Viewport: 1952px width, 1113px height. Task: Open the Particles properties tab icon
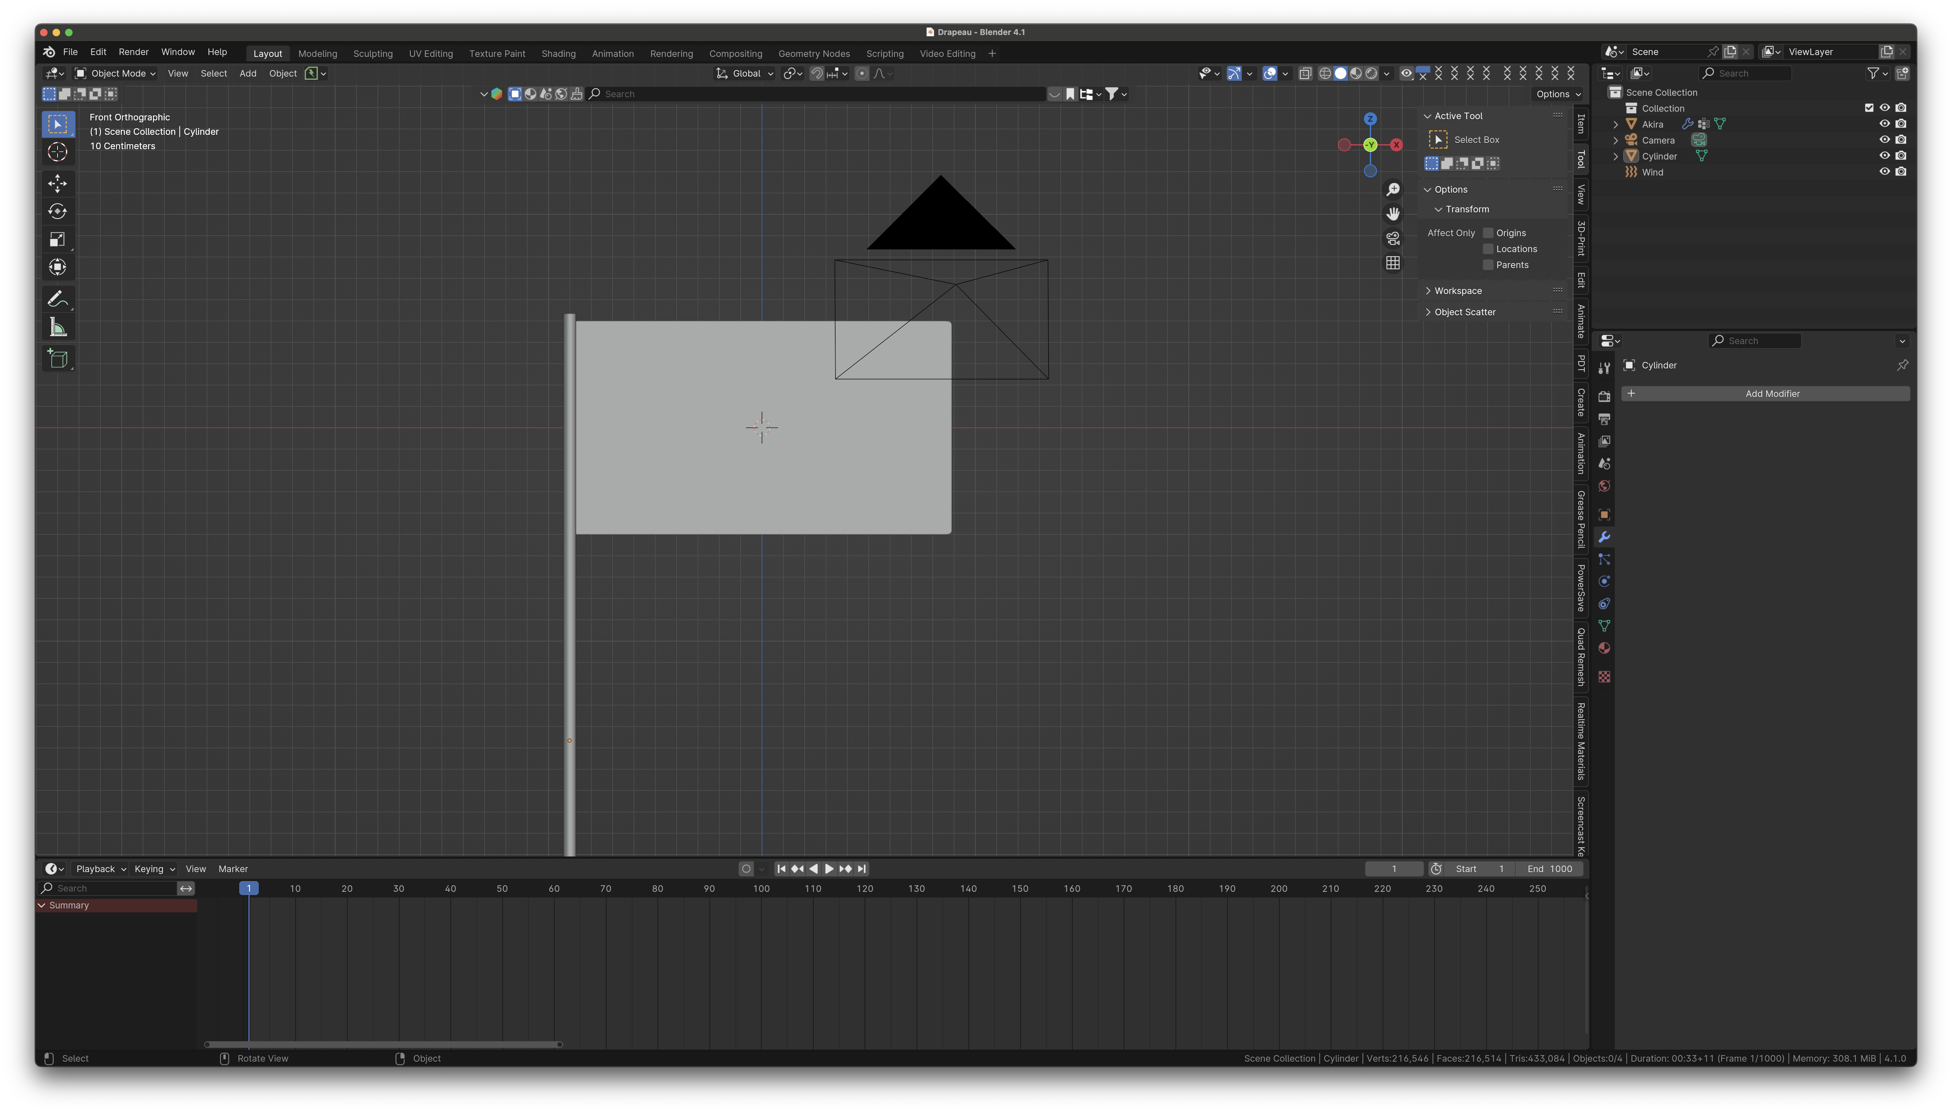coord(1604,560)
